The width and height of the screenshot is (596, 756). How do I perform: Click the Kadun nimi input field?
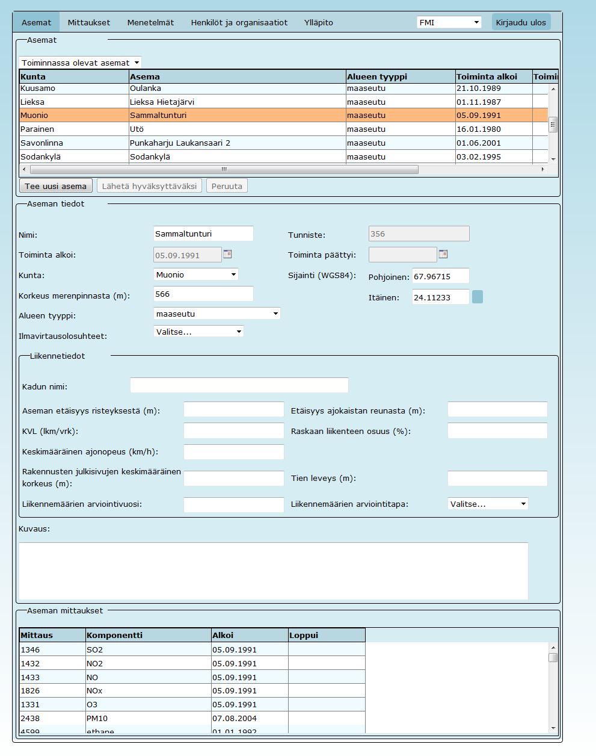pos(239,386)
